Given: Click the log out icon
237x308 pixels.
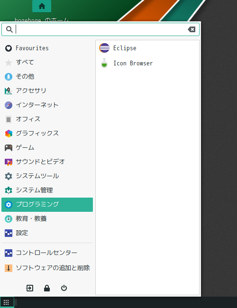Looking at the screenshot, I should click(x=30, y=288).
